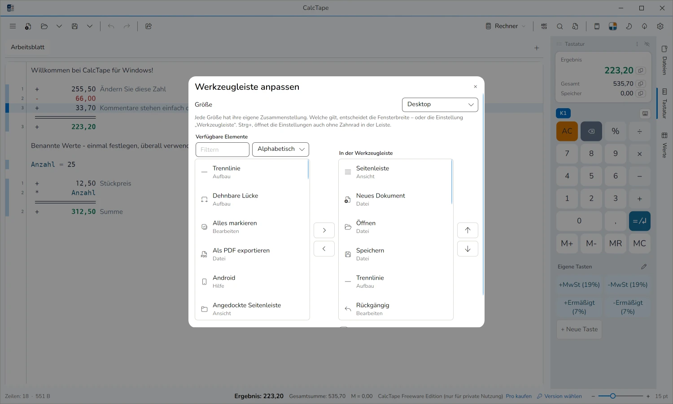Click the ABC 123 toolbar icon
The height and width of the screenshot is (404, 673).
tap(544, 26)
